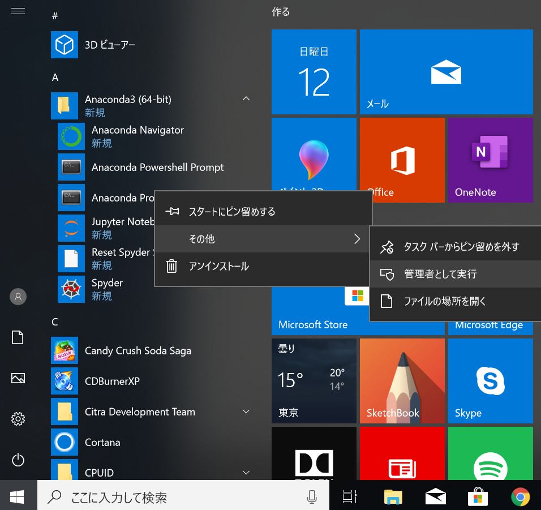Choose アンインストール from the context menu
Image resolution: width=541 pixels, height=510 pixels.
(x=263, y=266)
